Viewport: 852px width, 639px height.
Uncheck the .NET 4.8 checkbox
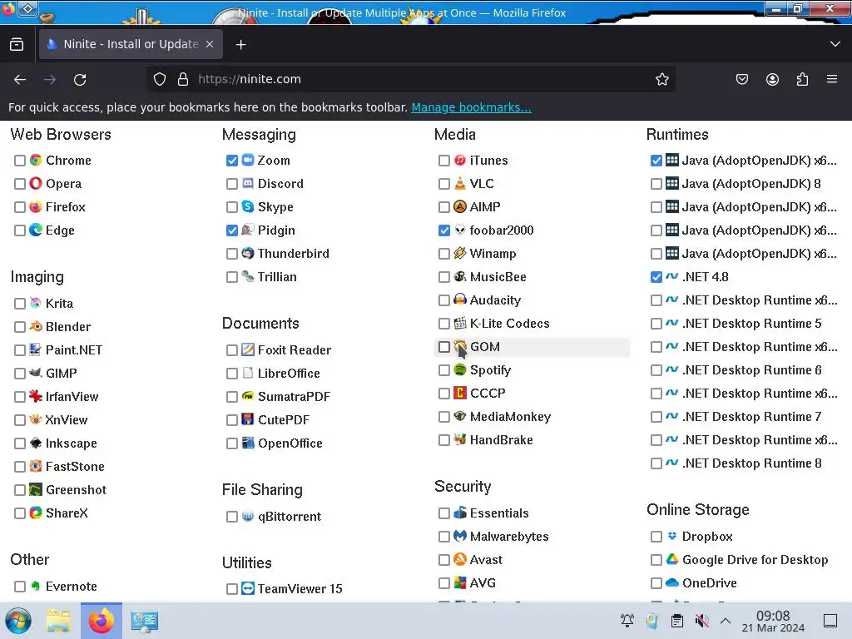coord(656,277)
